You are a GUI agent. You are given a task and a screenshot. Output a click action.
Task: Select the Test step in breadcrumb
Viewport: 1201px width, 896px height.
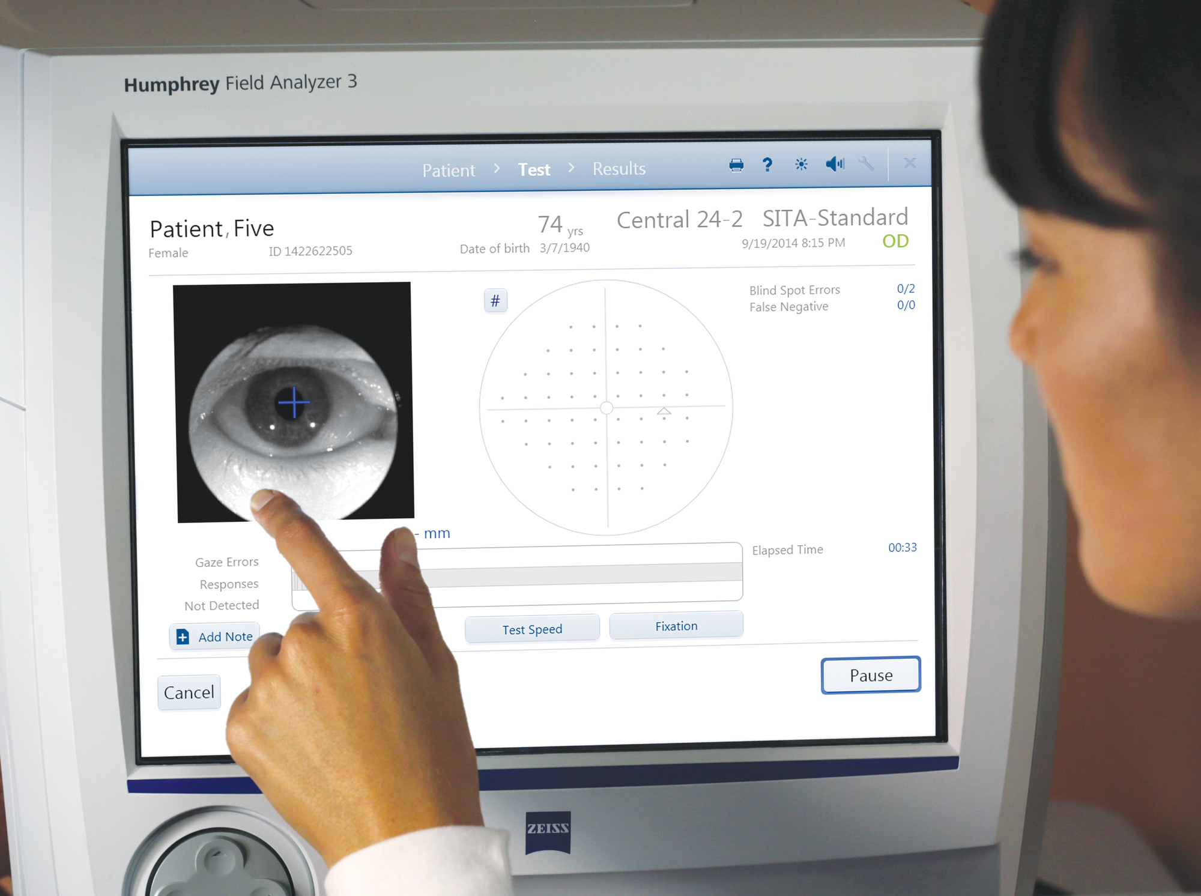(x=534, y=170)
